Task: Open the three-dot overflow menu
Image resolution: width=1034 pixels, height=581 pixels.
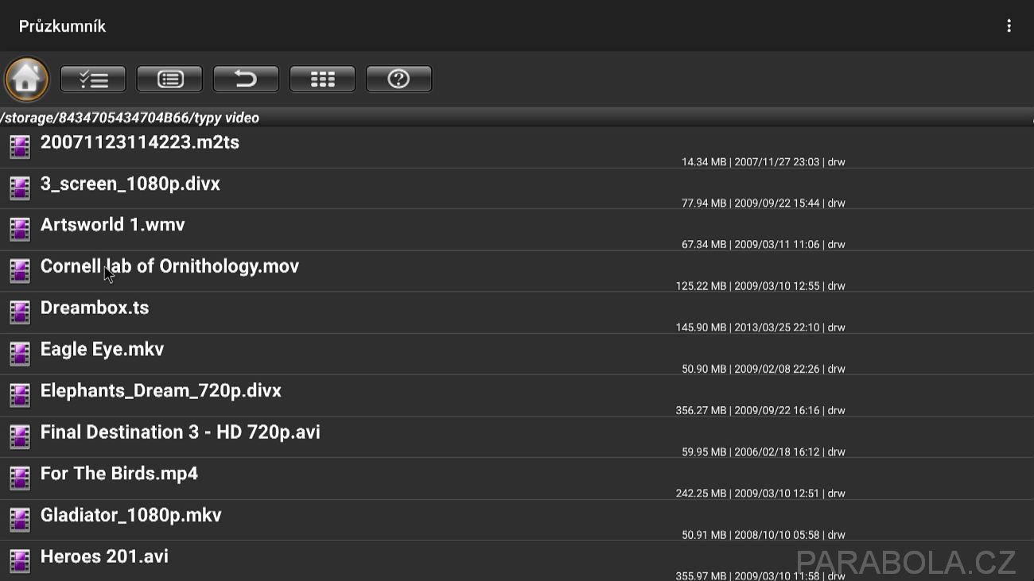Action: 1009,26
